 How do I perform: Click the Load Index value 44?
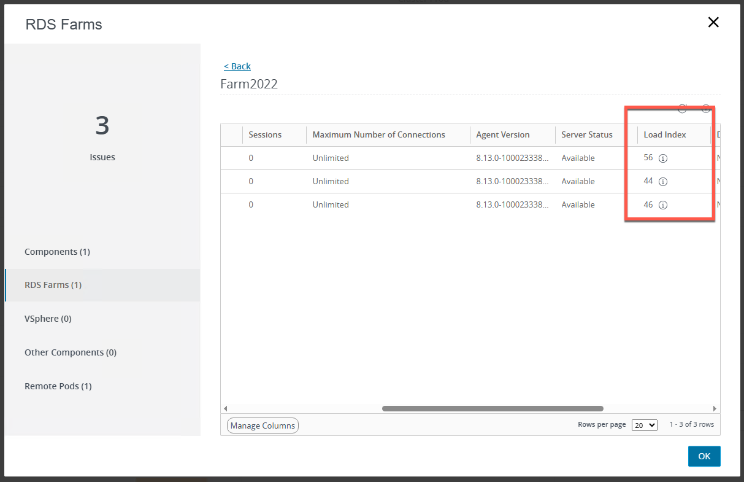pos(648,181)
